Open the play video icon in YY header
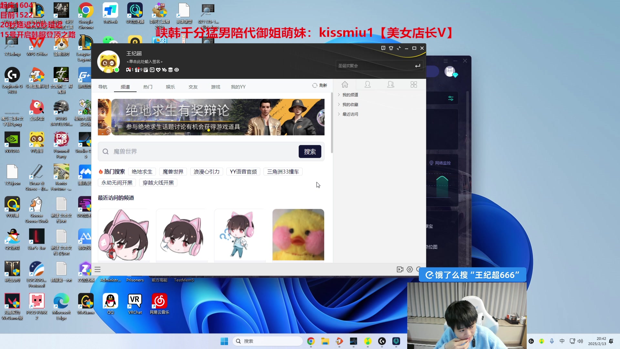Viewport: 620px width, 349px height. pyautogui.click(x=152, y=70)
